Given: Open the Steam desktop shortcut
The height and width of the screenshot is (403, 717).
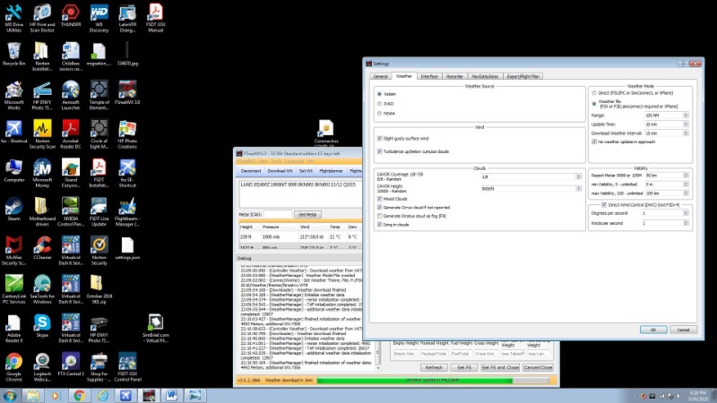Looking at the screenshot, I should 13,210.
